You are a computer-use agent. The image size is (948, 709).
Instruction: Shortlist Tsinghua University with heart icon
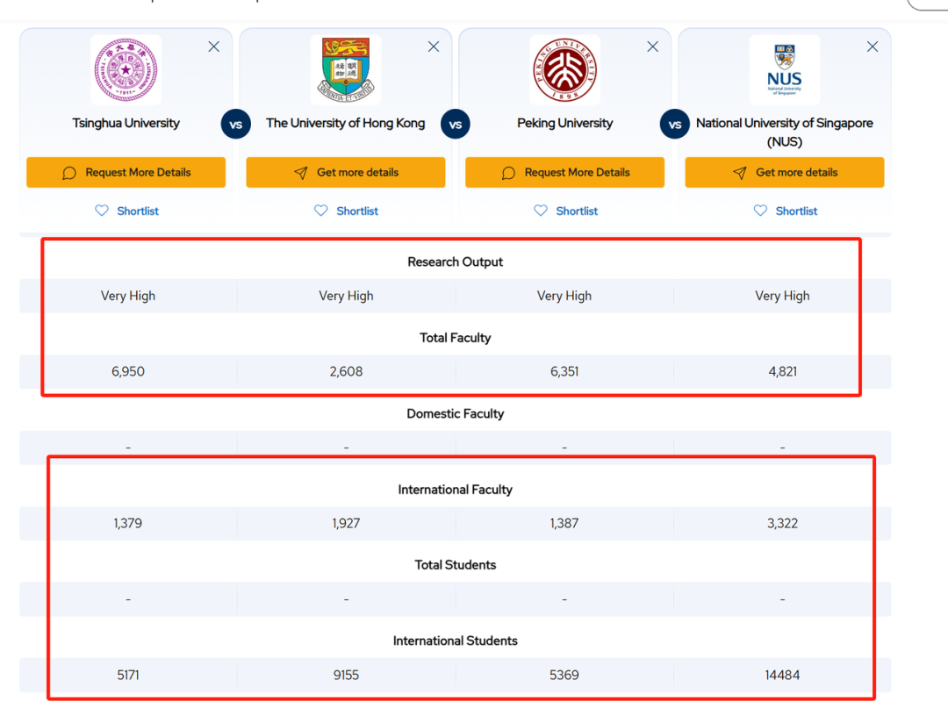point(102,211)
